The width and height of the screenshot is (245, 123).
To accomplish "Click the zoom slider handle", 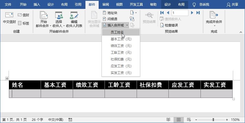I will tap(213, 120).
